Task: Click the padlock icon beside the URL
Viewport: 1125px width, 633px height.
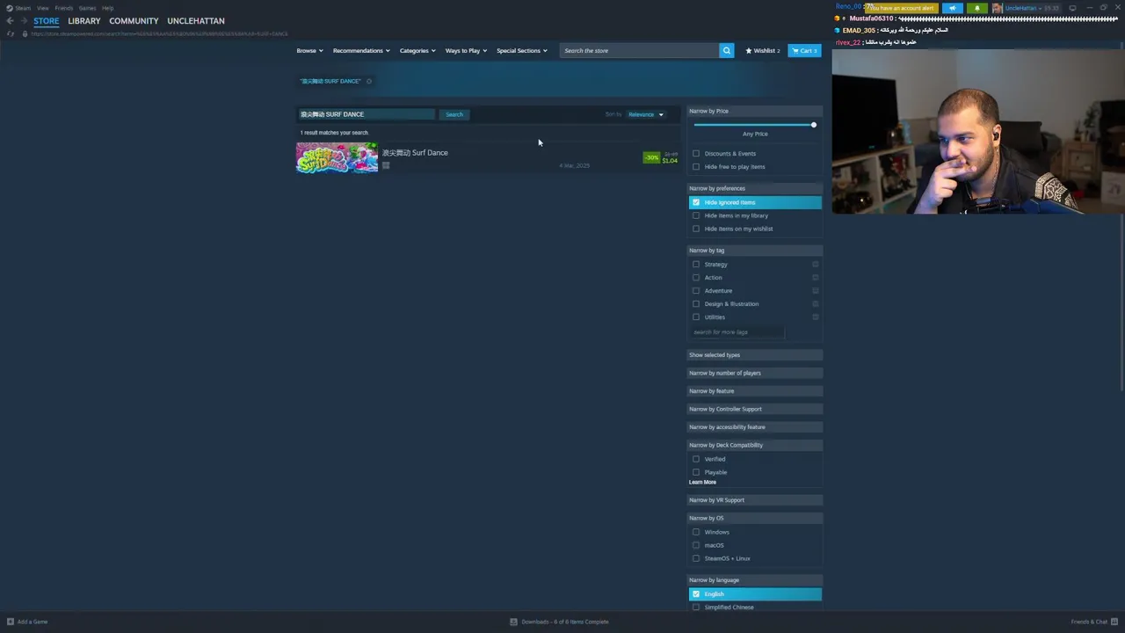Action: 25,33
